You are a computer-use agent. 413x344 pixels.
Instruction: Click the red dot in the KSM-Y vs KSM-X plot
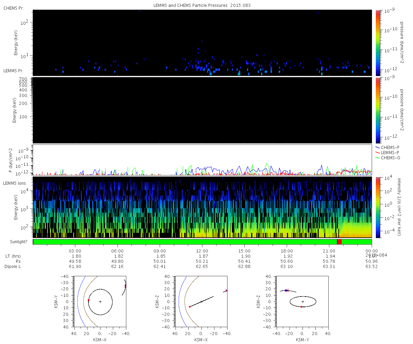coord(88,300)
